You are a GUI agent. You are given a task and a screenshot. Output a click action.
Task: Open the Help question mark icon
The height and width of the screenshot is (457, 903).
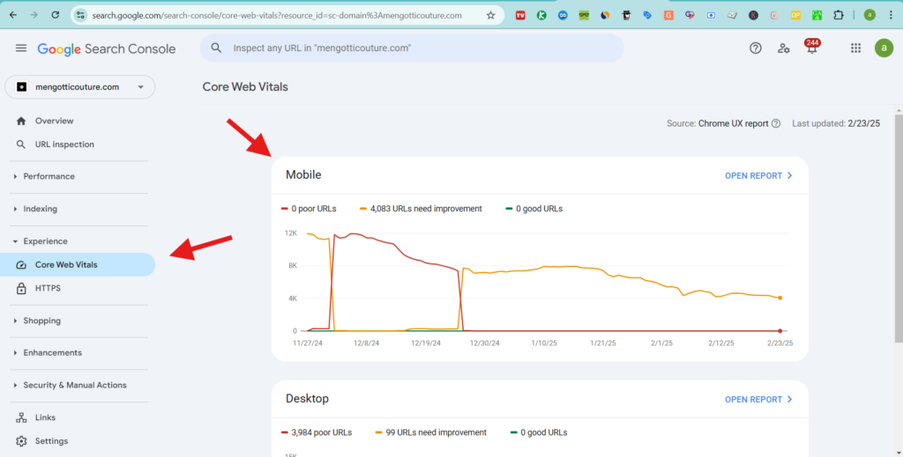pos(755,48)
